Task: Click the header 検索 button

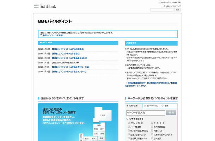Action: coord(177,10)
